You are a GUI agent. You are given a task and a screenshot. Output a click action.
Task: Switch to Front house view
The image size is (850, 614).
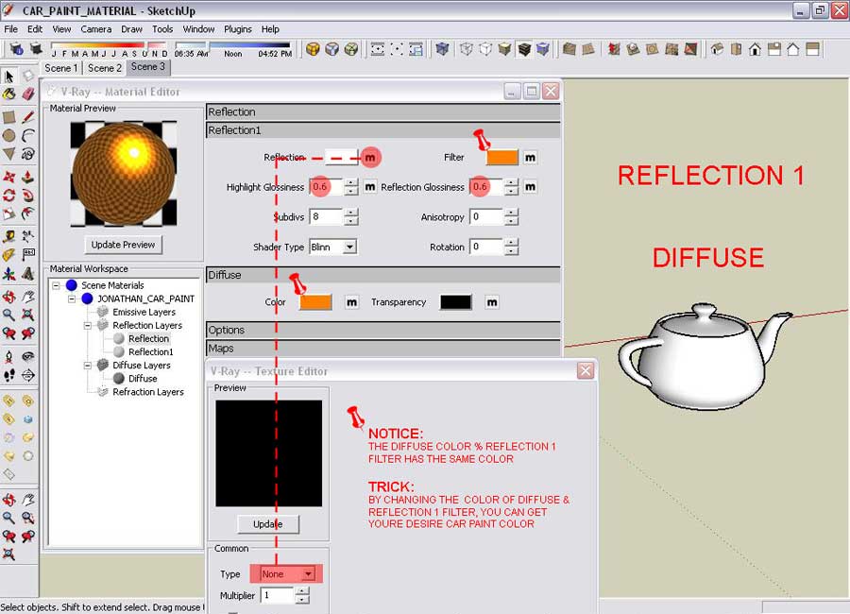click(756, 49)
